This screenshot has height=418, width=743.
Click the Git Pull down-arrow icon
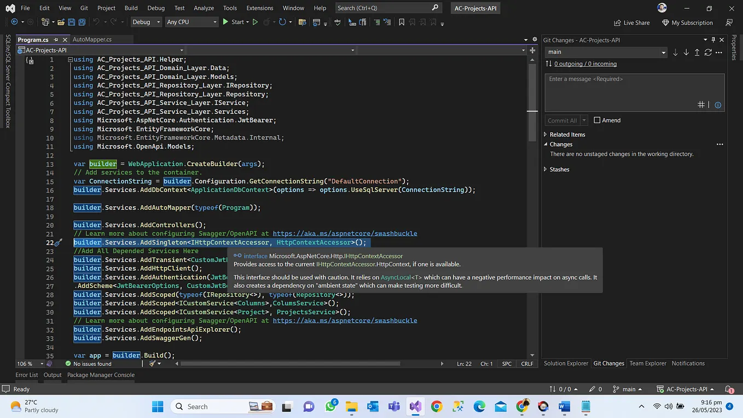[686, 53]
